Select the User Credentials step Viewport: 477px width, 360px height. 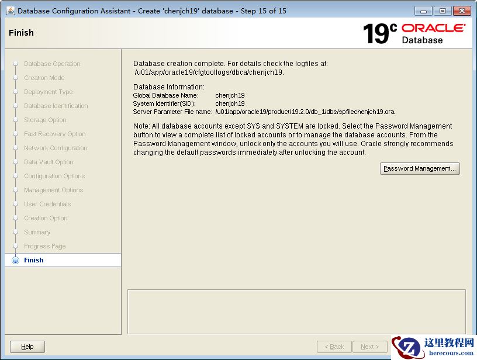(x=47, y=204)
